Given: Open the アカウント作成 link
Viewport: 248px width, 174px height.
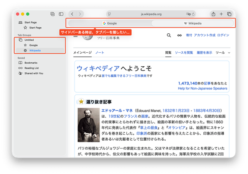Looking at the screenshot, I should click(x=205, y=35).
